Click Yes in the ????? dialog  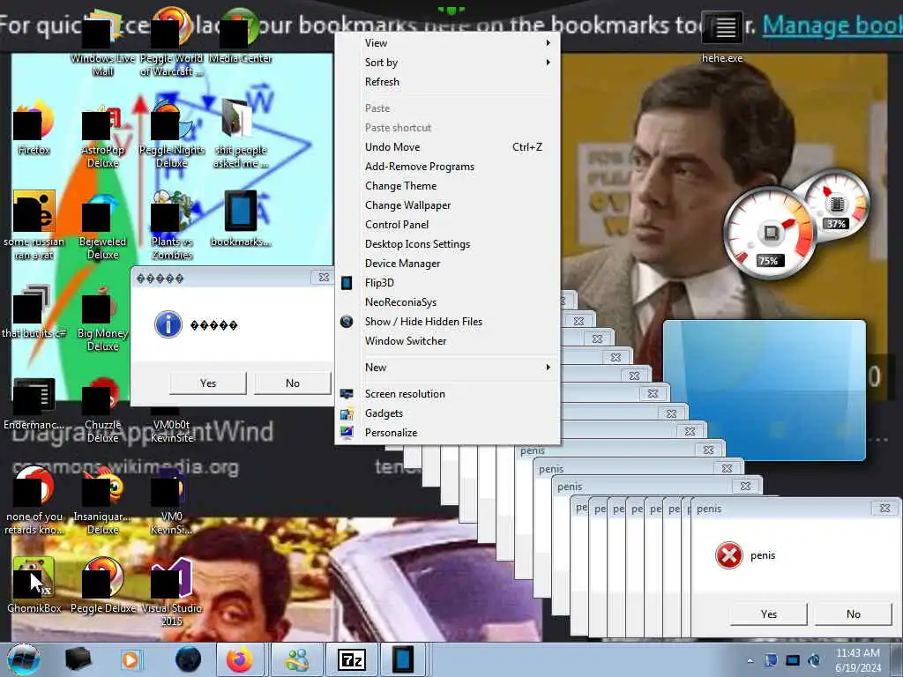coord(208,383)
